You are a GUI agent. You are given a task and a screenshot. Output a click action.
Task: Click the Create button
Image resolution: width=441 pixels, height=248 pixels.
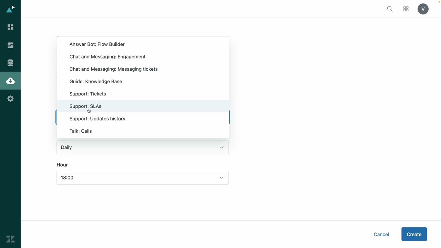(414, 234)
